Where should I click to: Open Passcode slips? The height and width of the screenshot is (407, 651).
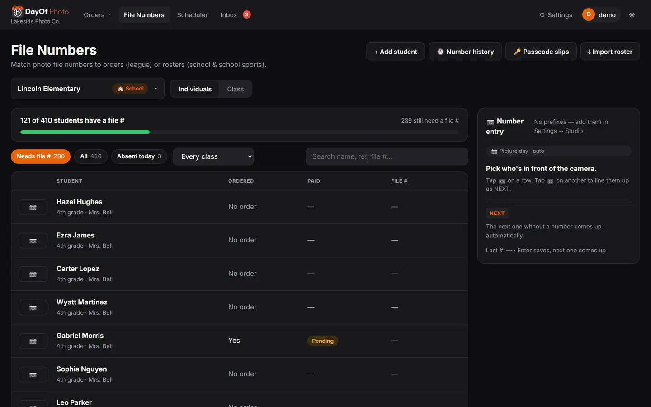541,52
